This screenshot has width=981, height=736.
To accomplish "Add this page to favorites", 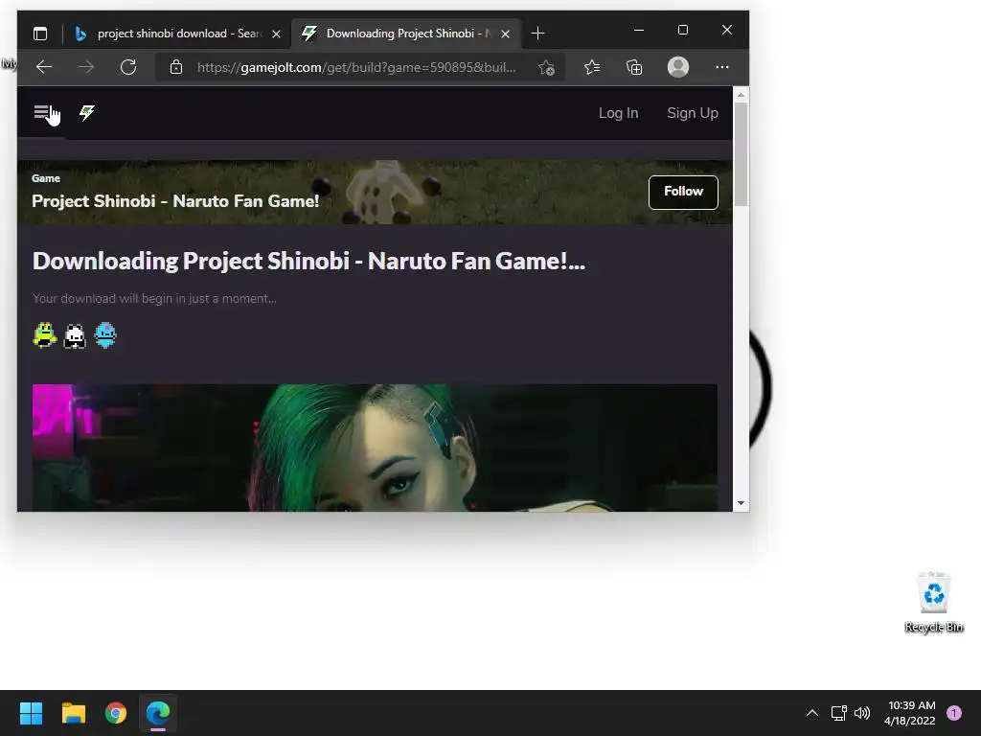I will tap(546, 67).
